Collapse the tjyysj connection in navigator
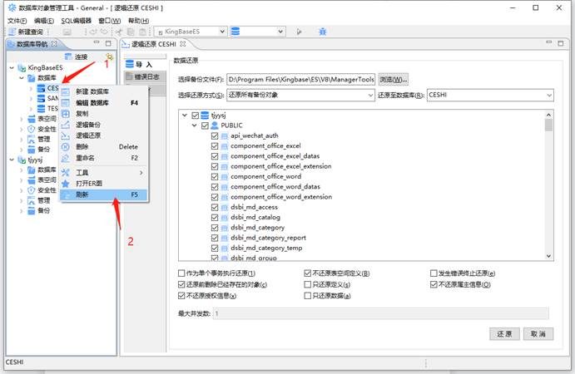 [12, 160]
